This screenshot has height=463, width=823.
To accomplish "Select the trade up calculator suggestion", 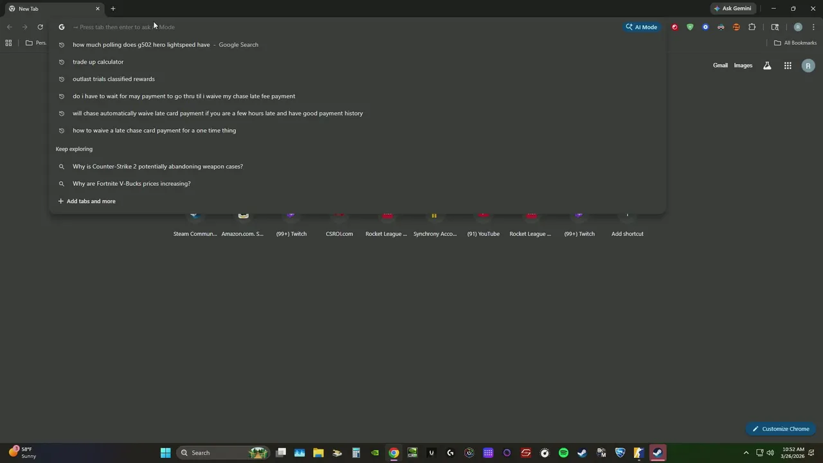I will click(357, 62).
